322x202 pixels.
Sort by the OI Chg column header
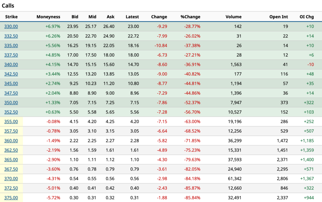coord(307,17)
